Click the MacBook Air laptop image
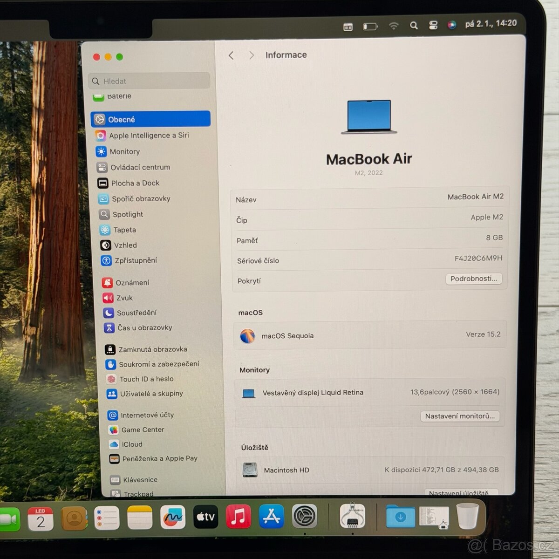Screen dimensions: 559x559 369,117
